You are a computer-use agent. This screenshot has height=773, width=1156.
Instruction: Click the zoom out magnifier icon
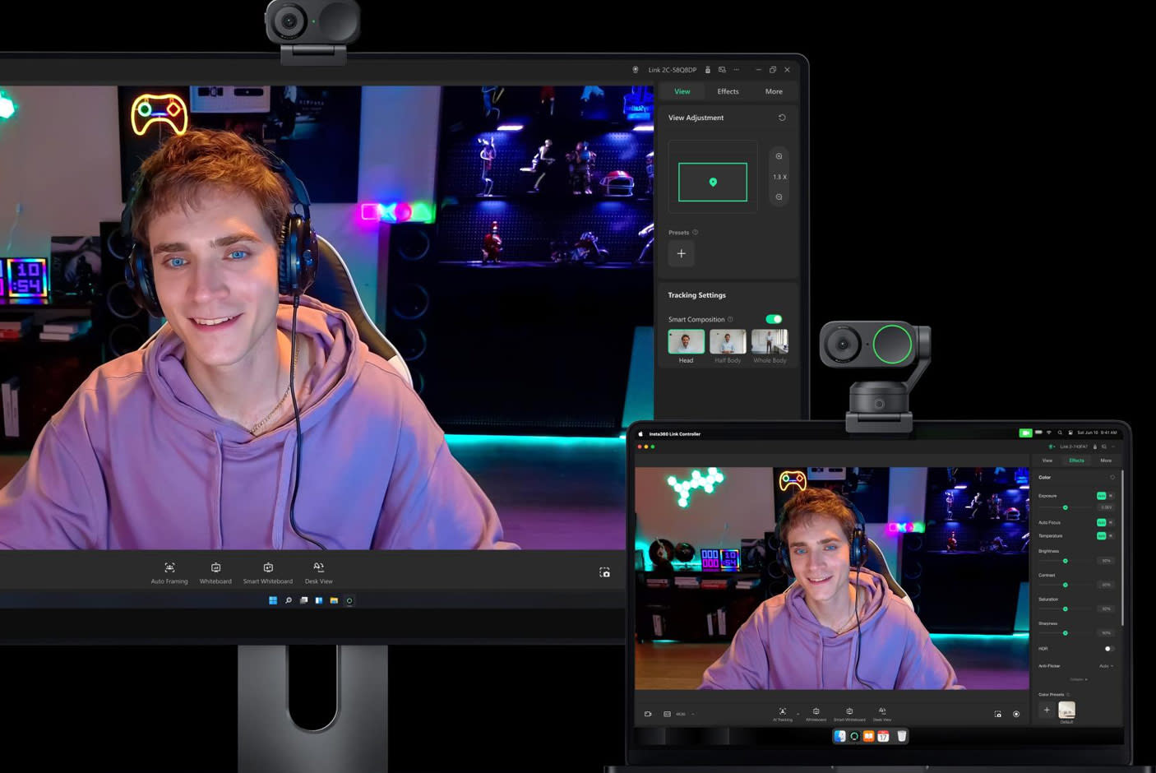(779, 197)
